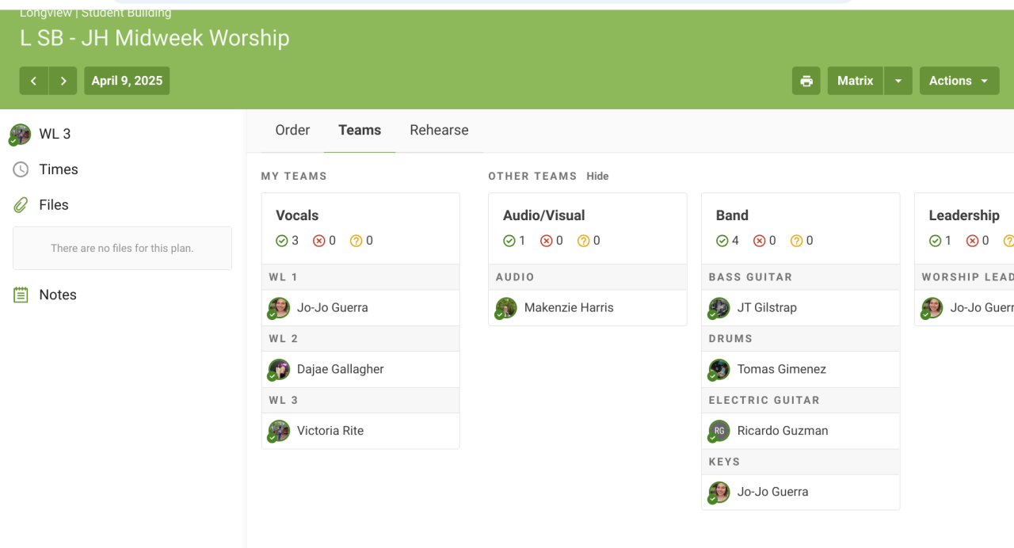
Task: Select Dajae Gallagher in Vocals team
Action: pyautogui.click(x=340, y=369)
